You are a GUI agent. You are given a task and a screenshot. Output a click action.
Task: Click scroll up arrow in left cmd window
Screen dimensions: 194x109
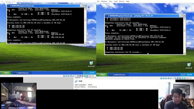click(x=85, y=9)
